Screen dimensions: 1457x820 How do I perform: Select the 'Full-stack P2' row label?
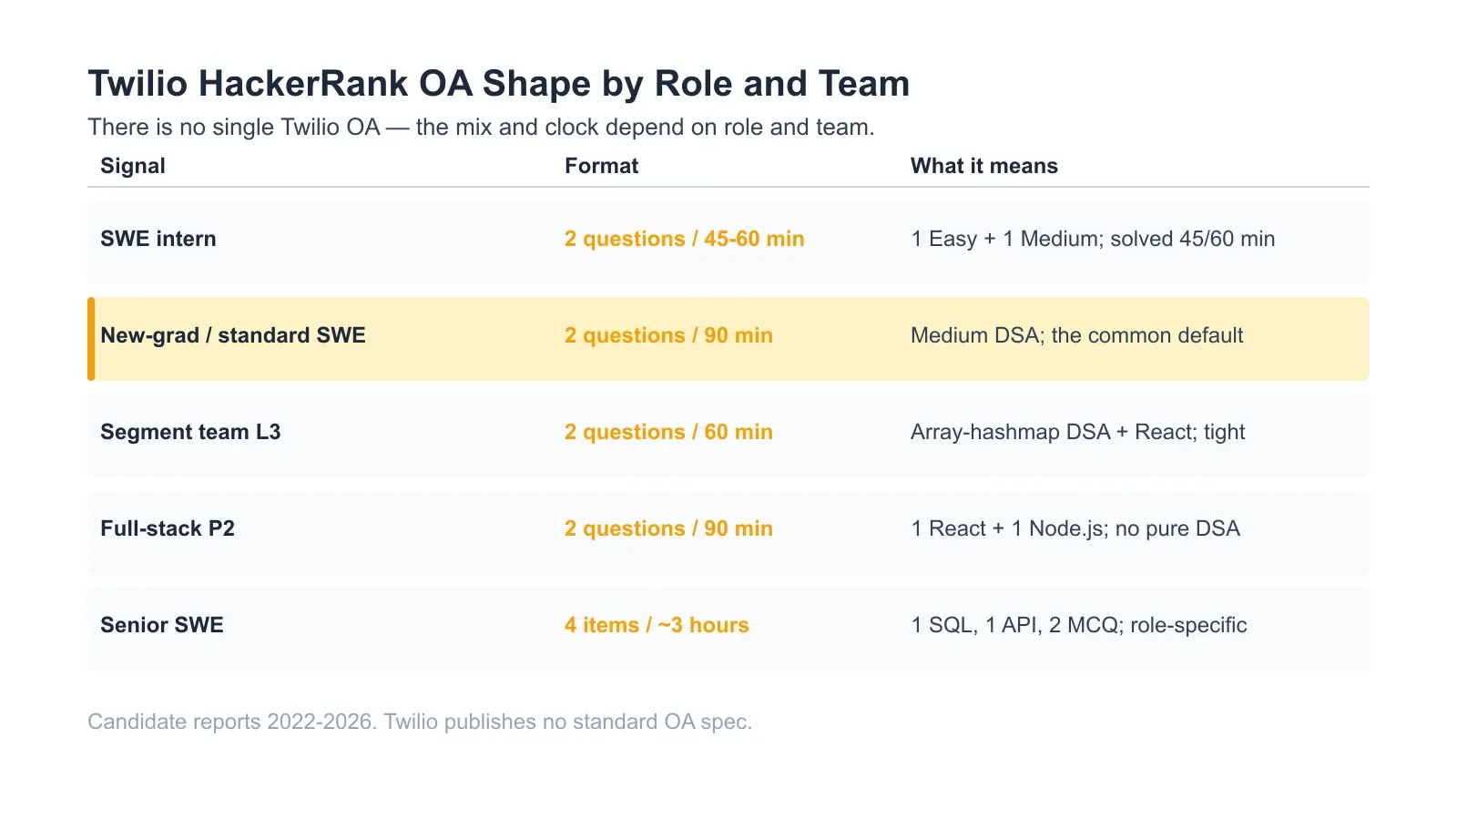[x=168, y=528]
